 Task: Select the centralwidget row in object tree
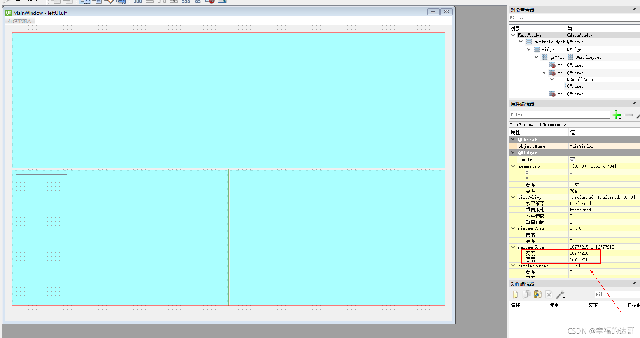(x=575, y=42)
